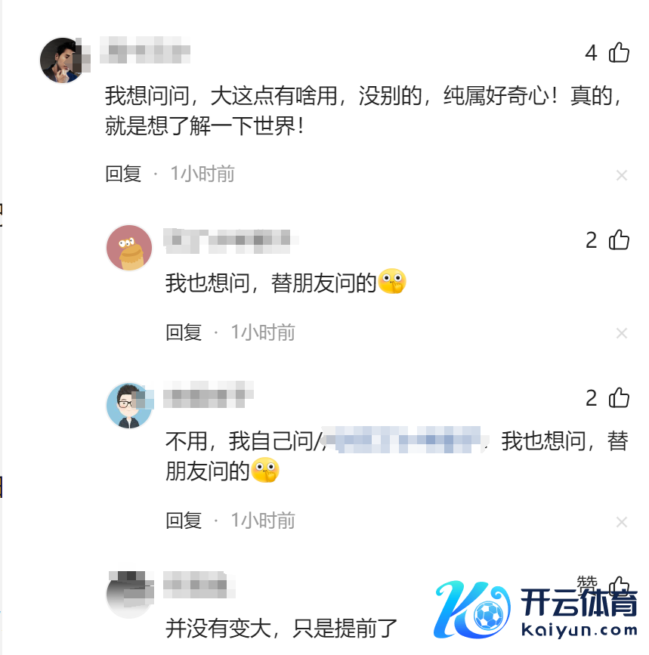Image resolution: width=649 pixels, height=655 pixels.
Task: Open the glasses cartoon man avatar
Action: (x=129, y=406)
